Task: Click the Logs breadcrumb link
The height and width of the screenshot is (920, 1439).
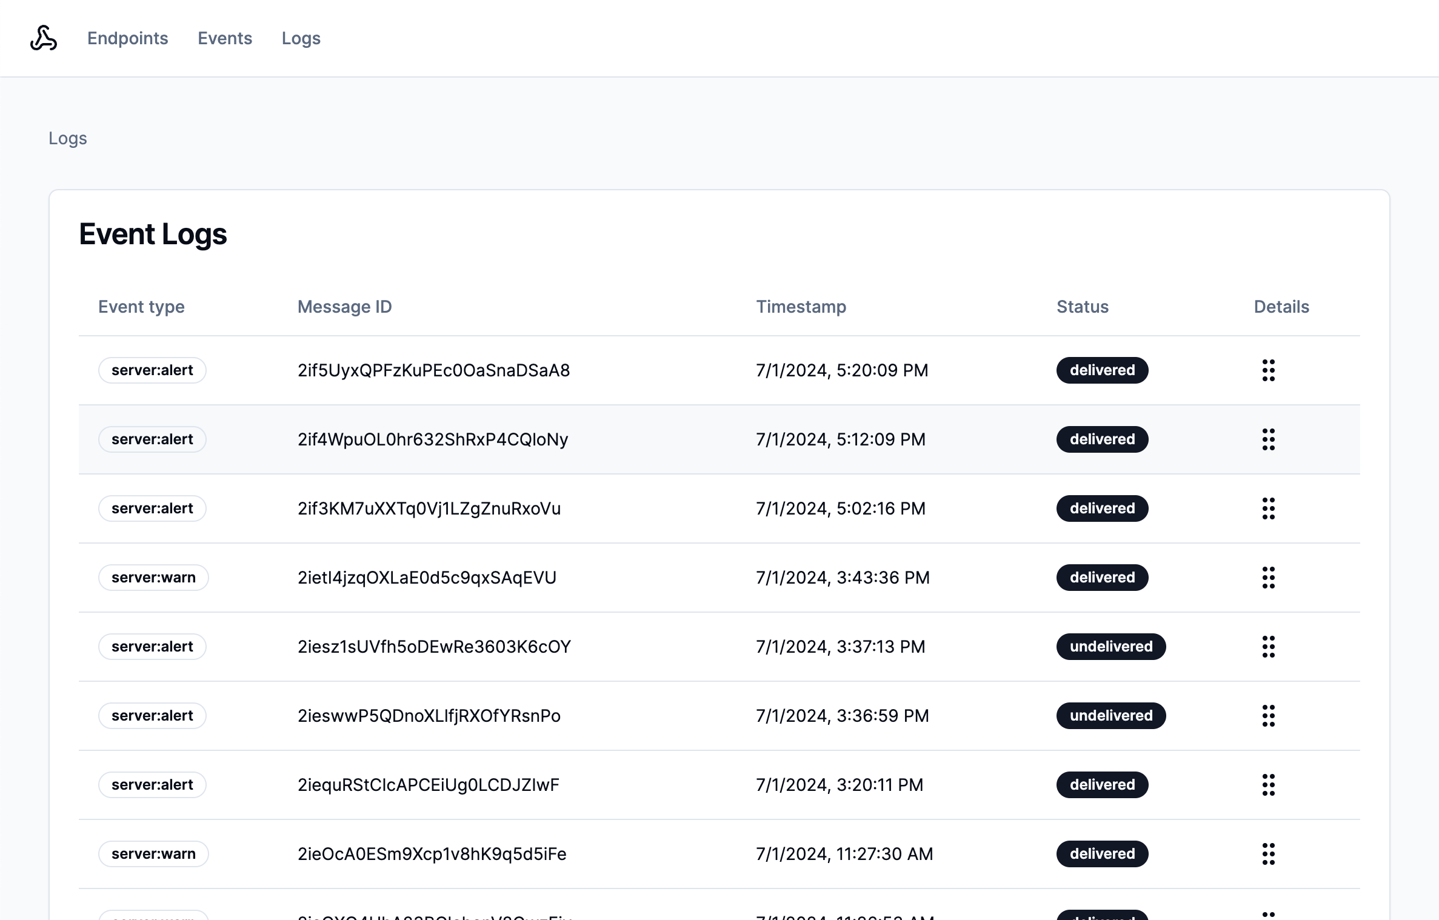Action: click(x=67, y=138)
